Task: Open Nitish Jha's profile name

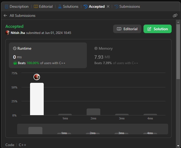Action: point(18,33)
